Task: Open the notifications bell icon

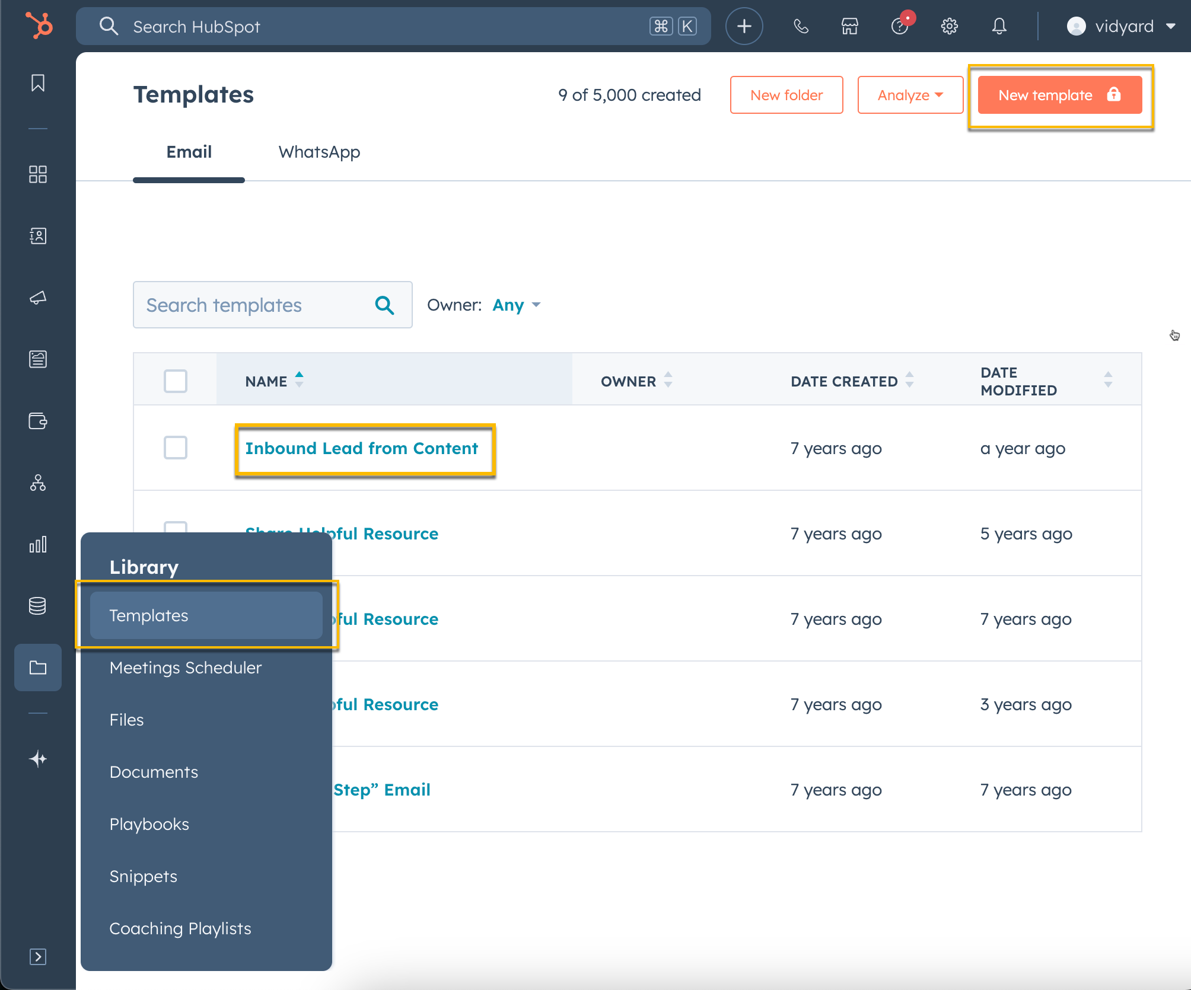Action: click(x=999, y=26)
